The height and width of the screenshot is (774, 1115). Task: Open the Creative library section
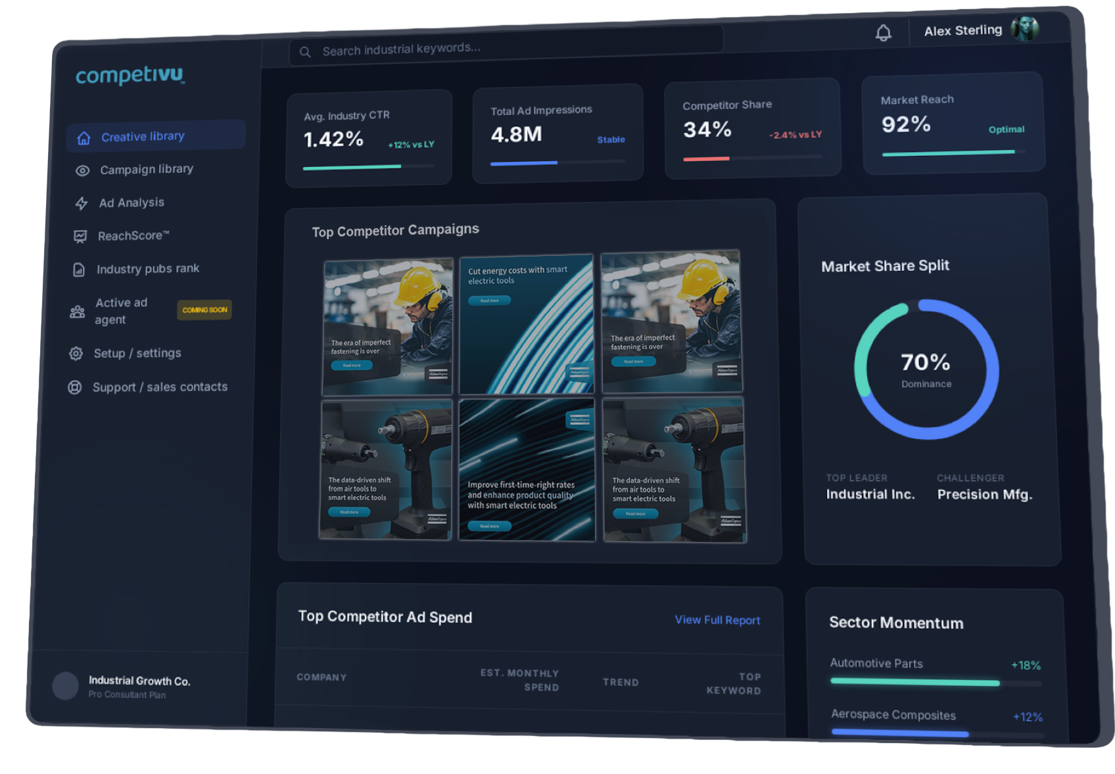(x=142, y=136)
